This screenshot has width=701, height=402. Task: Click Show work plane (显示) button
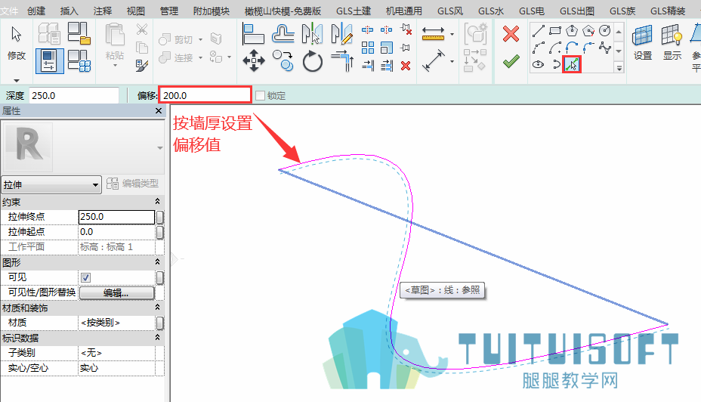(672, 42)
